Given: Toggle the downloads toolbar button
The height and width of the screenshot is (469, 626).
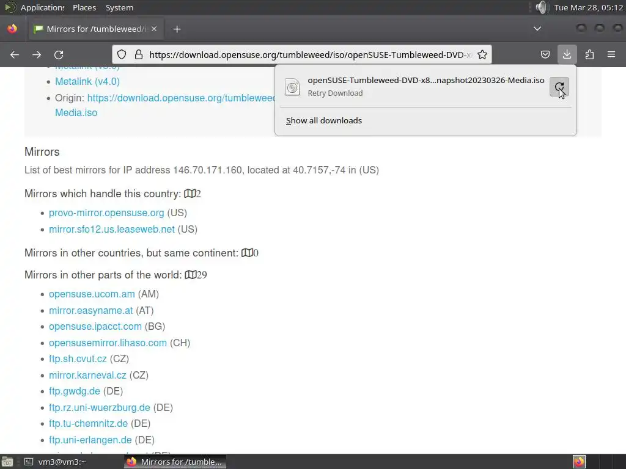Looking at the screenshot, I should pos(567,54).
